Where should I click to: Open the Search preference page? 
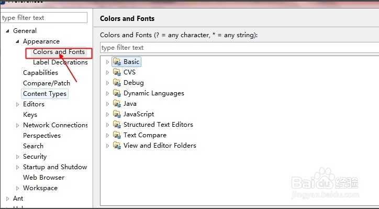click(x=33, y=146)
